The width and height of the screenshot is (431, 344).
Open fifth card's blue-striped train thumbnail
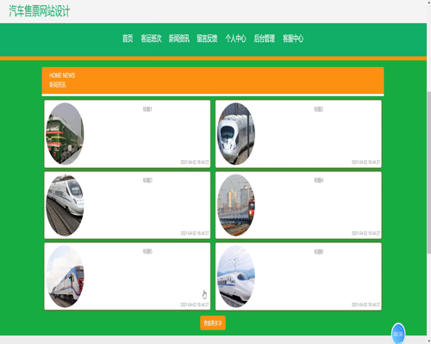coord(65,276)
